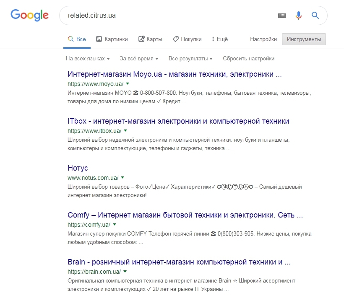
Task: Expand the arrow next to moyo.ua URL
Action: (128, 84)
